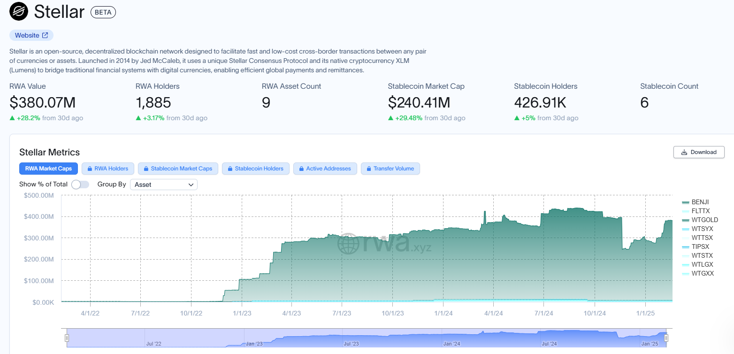Screen dimensions: 734x354
Task: Click the Stellar Metrics heading
Action: click(x=49, y=152)
